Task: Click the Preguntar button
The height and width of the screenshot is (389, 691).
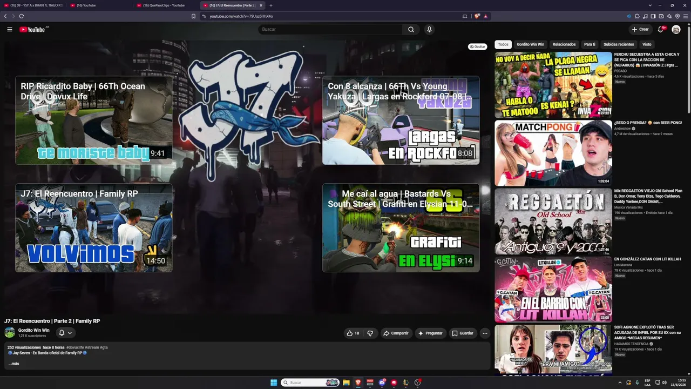Action: click(x=430, y=333)
